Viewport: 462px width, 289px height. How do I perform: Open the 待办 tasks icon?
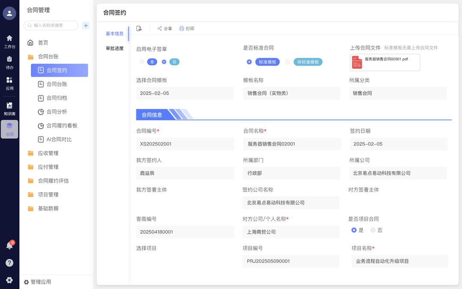coord(9,62)
